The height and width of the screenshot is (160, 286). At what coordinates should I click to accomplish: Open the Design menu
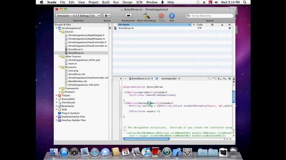point(127,2)
